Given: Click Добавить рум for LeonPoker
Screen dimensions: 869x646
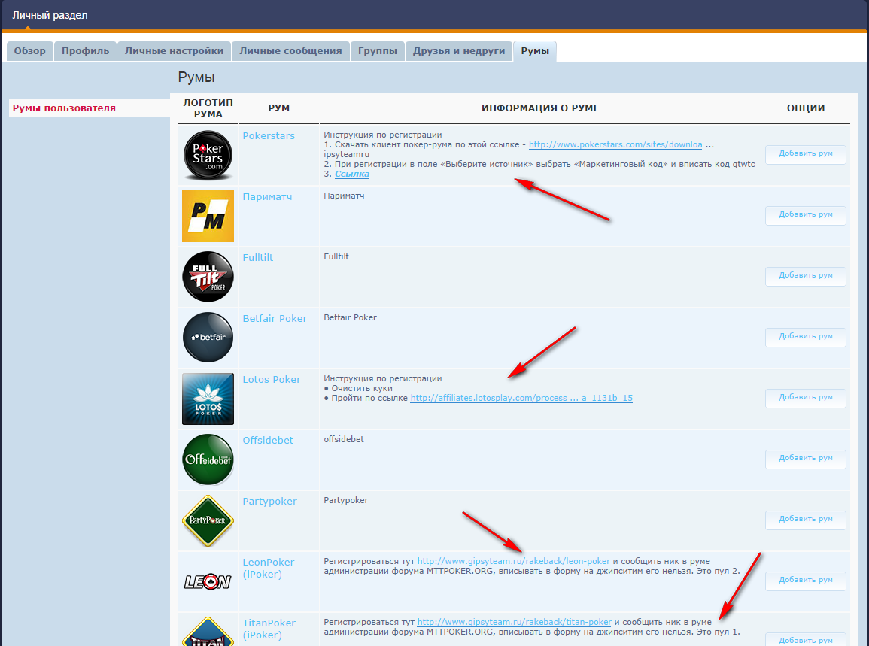Looking at the screenshot, I should pyautogui.click(x=806, y=581).
